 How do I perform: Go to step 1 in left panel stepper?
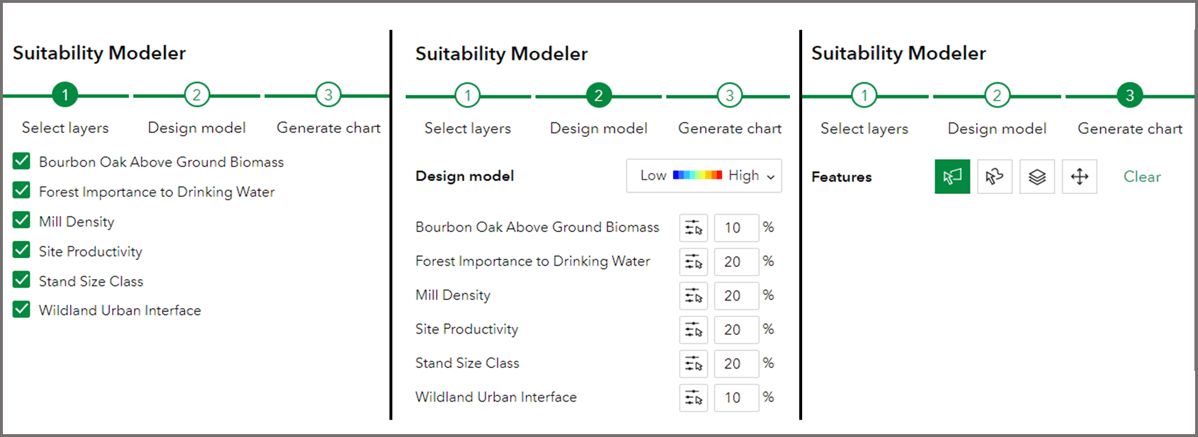point(65,95)
